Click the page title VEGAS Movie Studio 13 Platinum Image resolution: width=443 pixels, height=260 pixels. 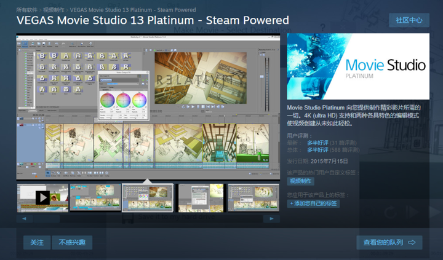(x=153, y=20)
